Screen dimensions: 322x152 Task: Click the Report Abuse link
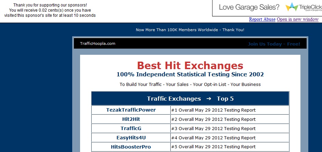(x=262, y=19)
